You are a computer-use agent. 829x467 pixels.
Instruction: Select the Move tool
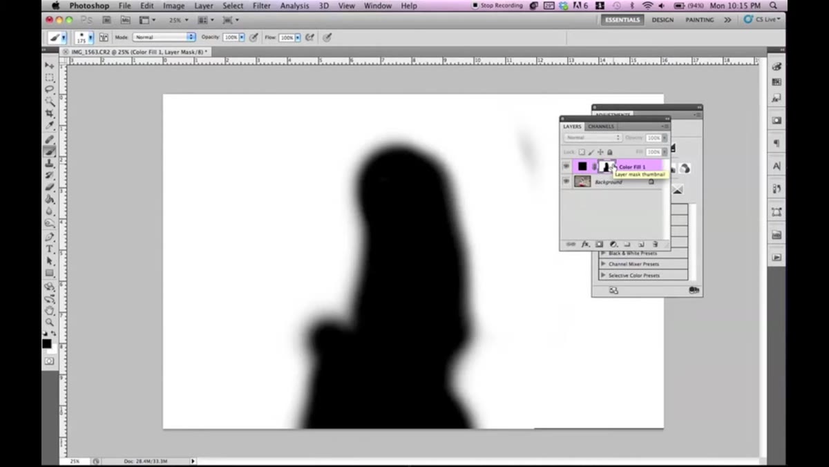[50, 65]
